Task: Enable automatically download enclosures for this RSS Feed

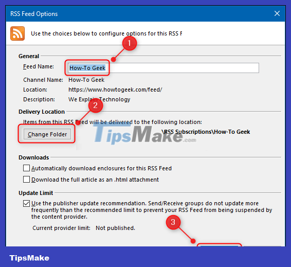Action: pyautogui.click(x=26, y=168)
